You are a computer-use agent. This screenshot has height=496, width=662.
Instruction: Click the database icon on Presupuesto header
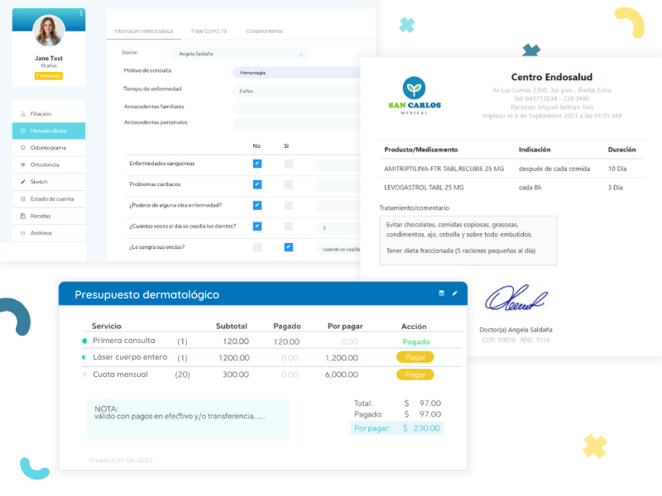coord(441,293)
